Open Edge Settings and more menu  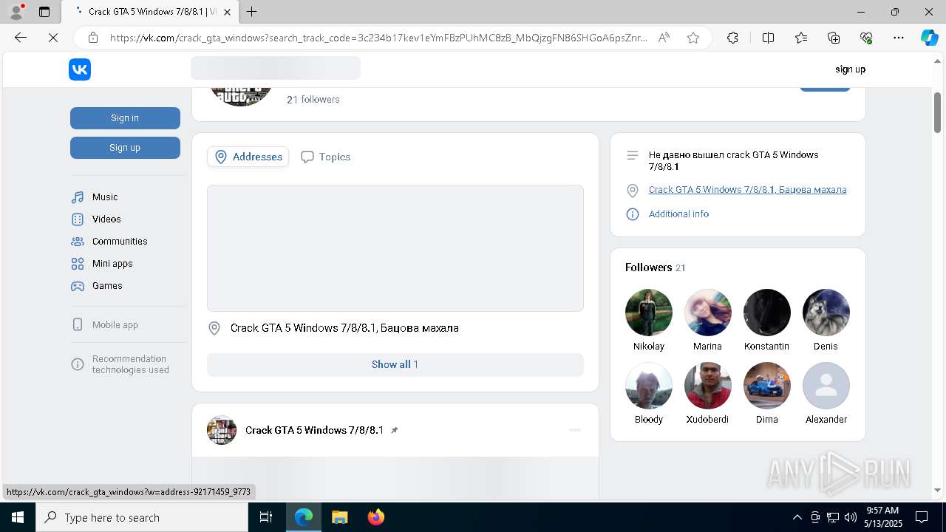pyautogui.click(x=899, y=38)
